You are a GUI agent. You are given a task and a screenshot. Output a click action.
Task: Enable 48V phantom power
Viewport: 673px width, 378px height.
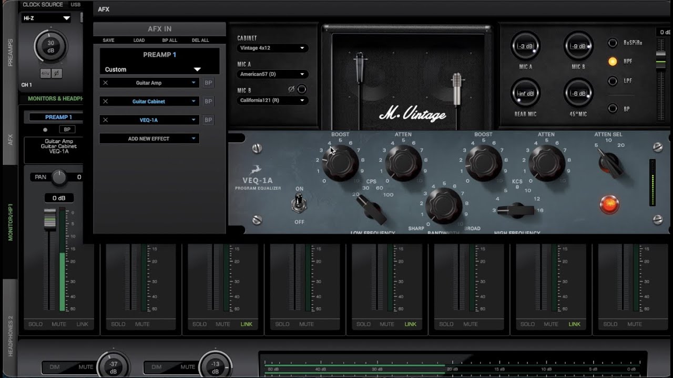click(45, 73)
